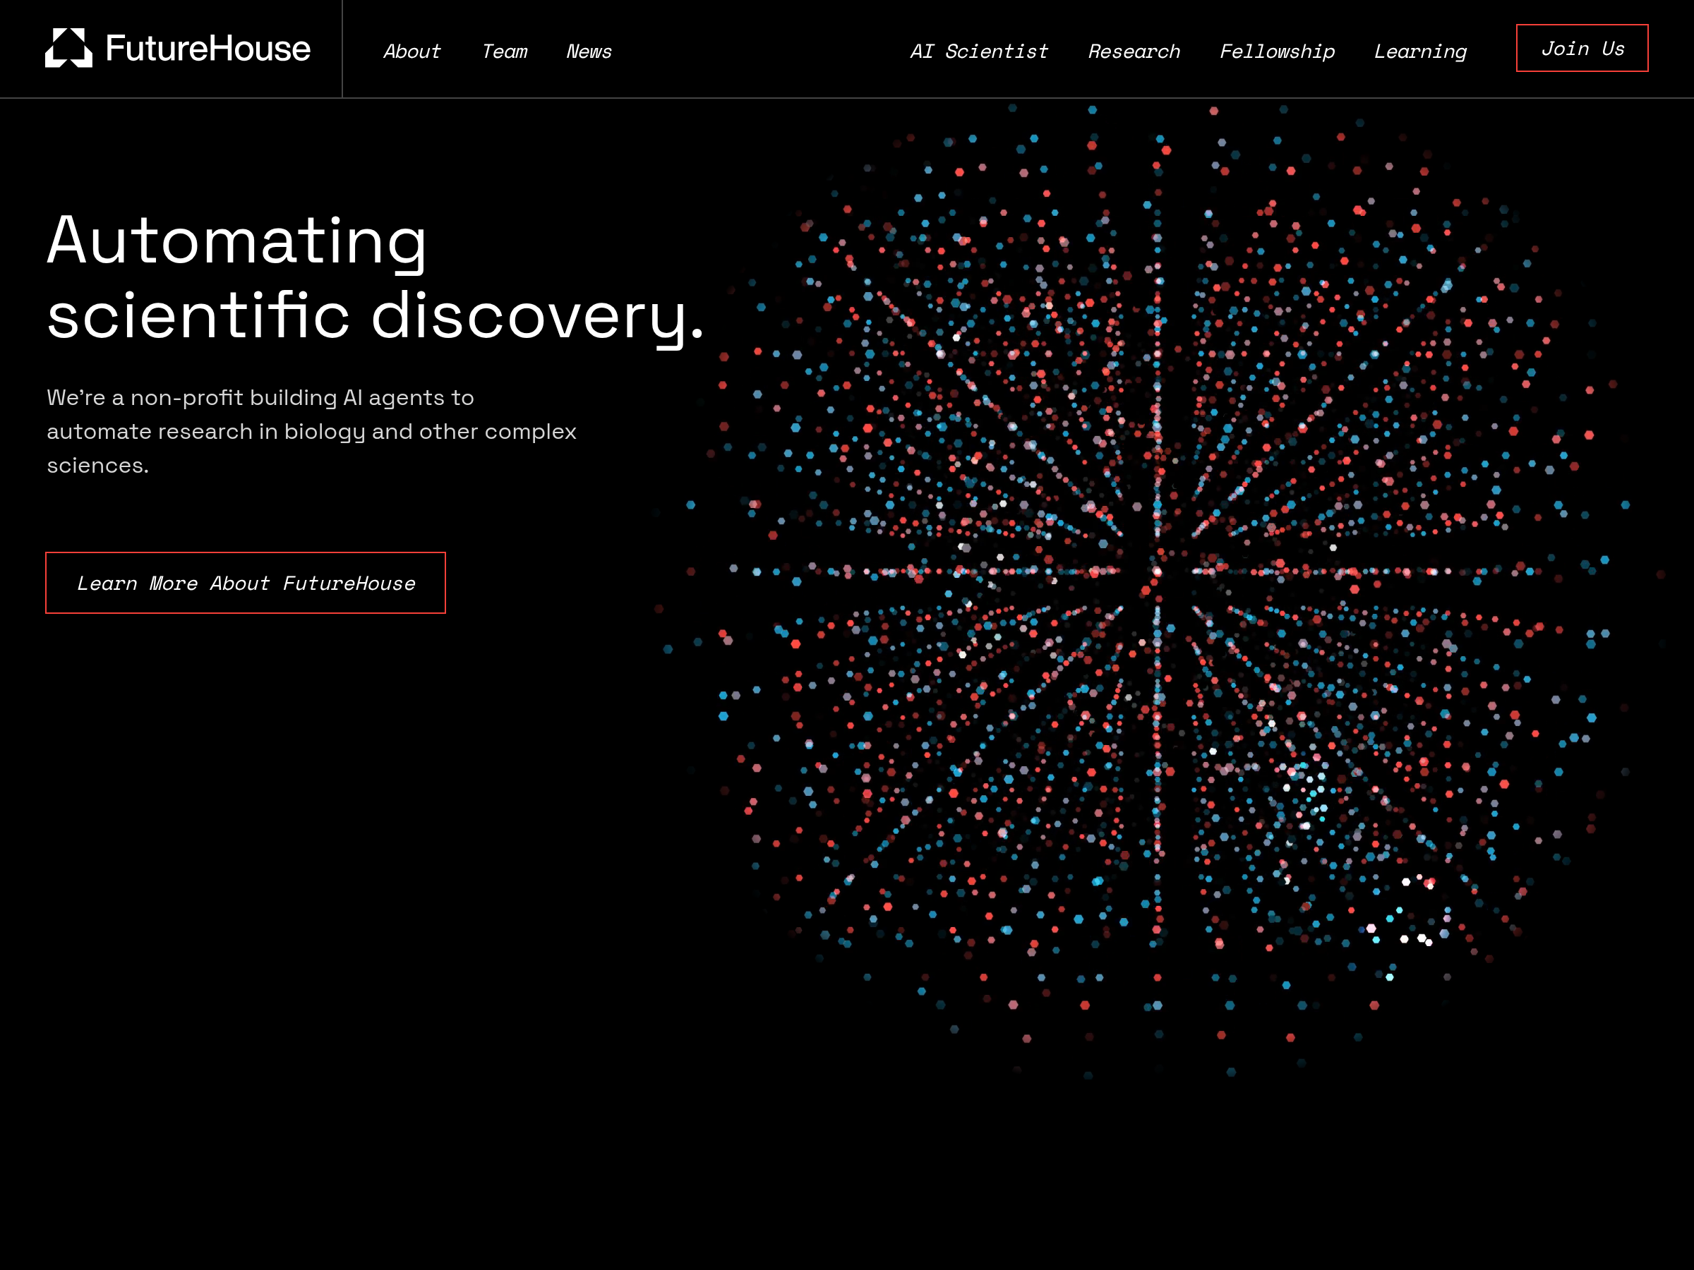Click the FutureHouse wordmark text

tap(208, 48)
